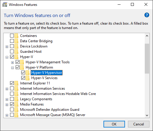Click the Containers folder icon
Image resolution: width=153 pixels, height=131 pixels.
(16, 36)
